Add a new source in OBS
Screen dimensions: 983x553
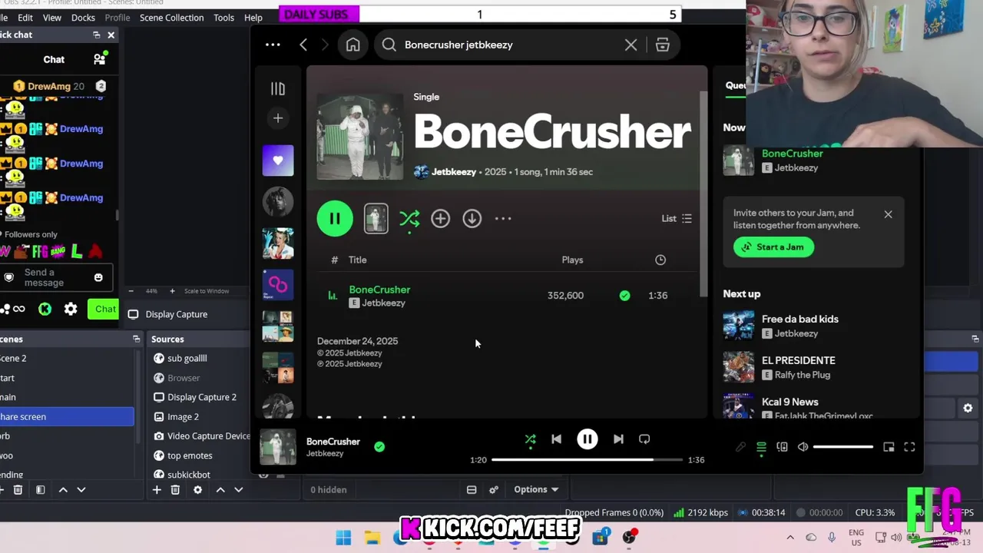coord(157,490)
